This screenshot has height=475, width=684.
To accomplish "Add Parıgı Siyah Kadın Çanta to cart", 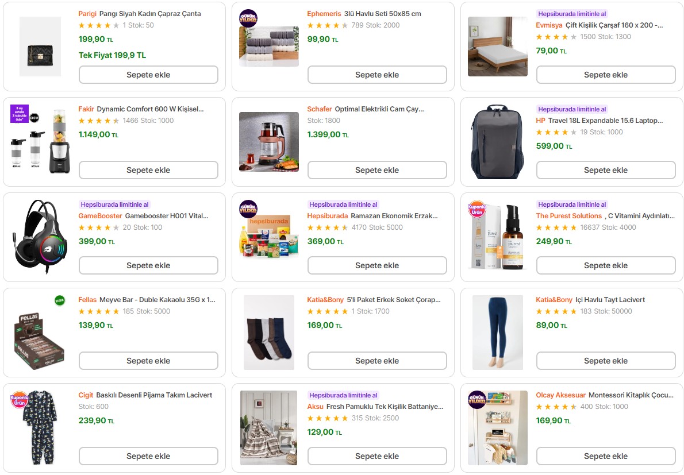I will [x=148, y=75].
